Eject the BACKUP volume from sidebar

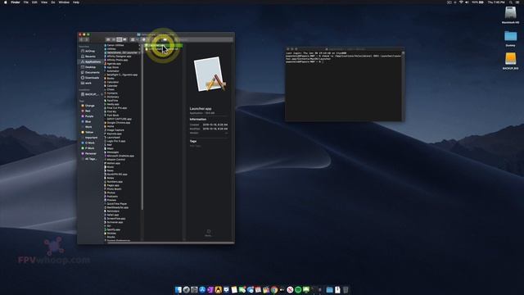pyautogui.click(x=102, y=94)
